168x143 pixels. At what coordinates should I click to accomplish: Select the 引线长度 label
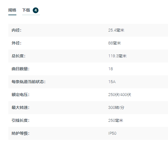coord(20,120)
